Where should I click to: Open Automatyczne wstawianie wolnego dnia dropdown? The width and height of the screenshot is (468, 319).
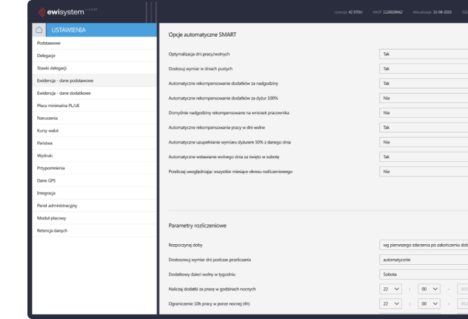pyautogui.click(x=424, y=156)
